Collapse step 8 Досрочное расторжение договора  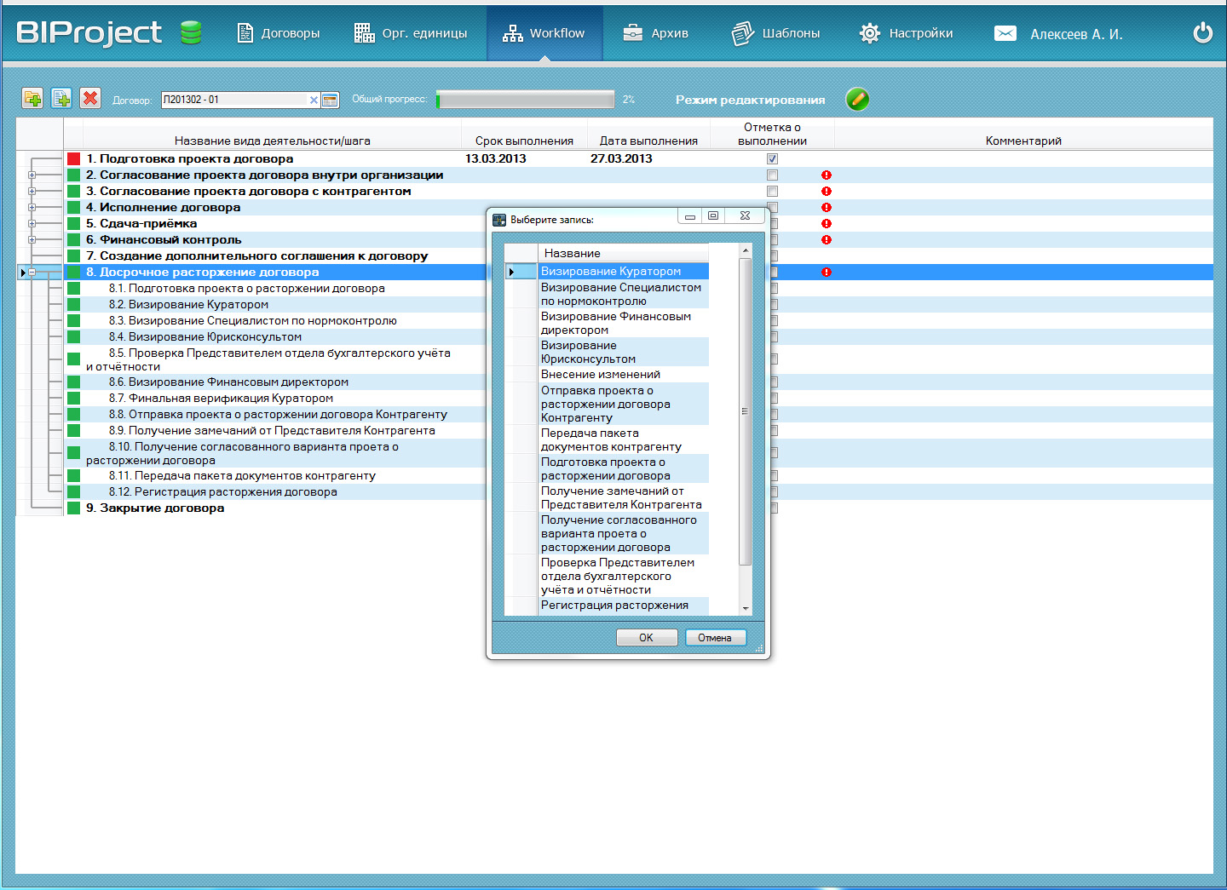pos(32,273)
